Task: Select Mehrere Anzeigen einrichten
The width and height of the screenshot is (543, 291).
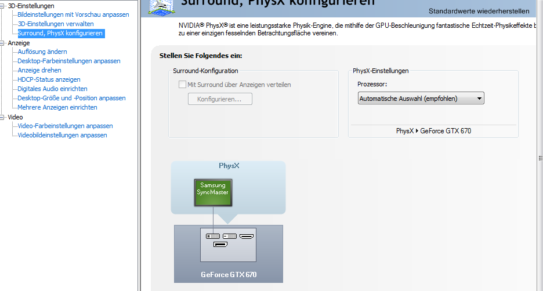Action: (x=57, y=107)
